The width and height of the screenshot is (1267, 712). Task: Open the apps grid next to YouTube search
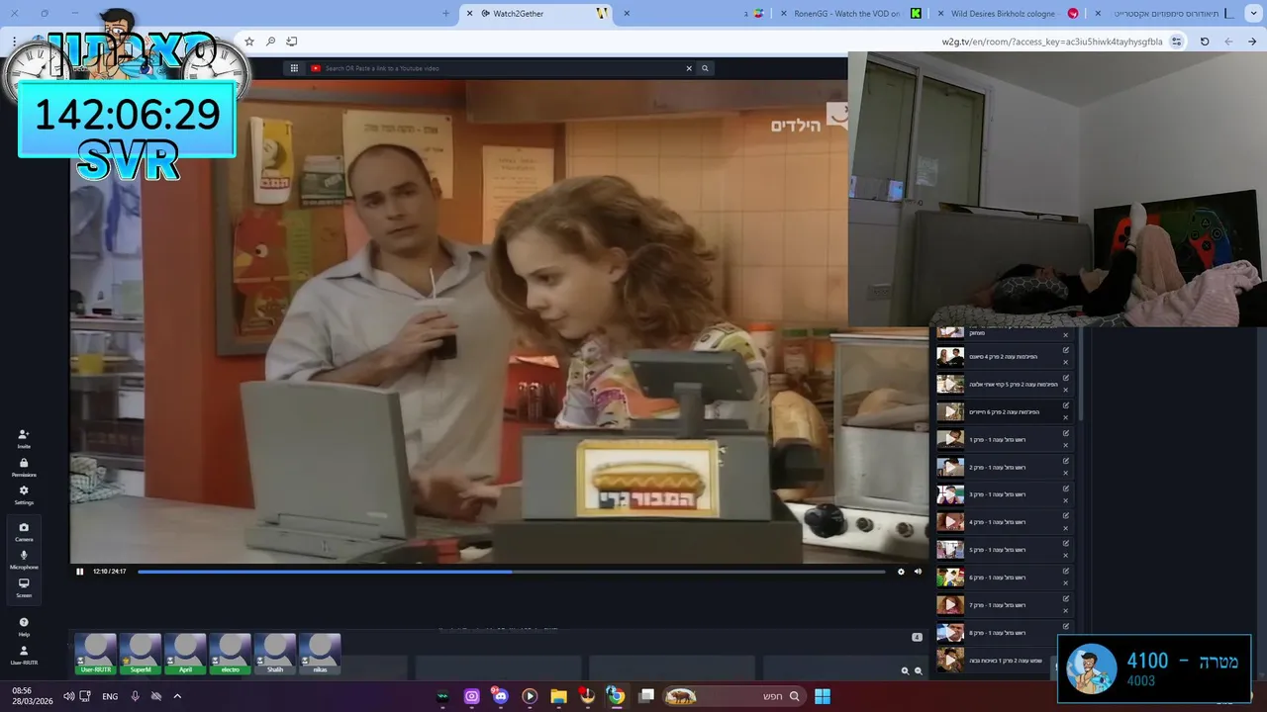pyautogui.click(x=294, y=68)
